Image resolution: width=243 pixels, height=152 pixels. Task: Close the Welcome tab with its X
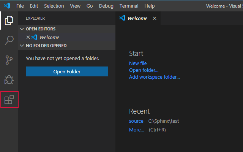click(155, 18)
